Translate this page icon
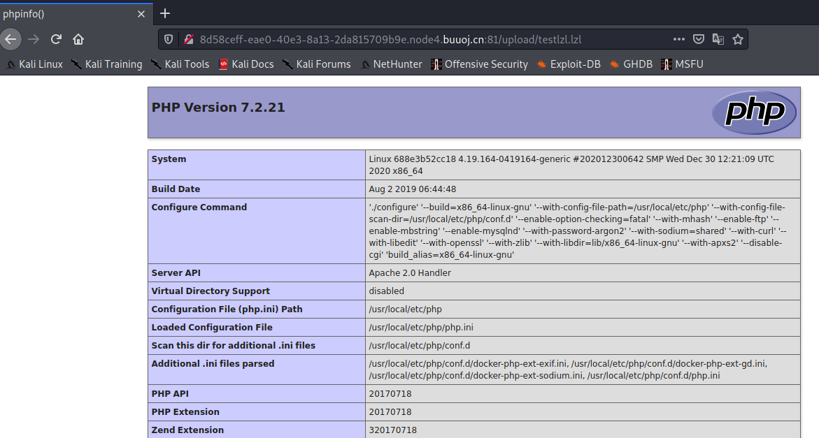The height and width of the screenshot is (438, 819). click(x=718, y=39)
